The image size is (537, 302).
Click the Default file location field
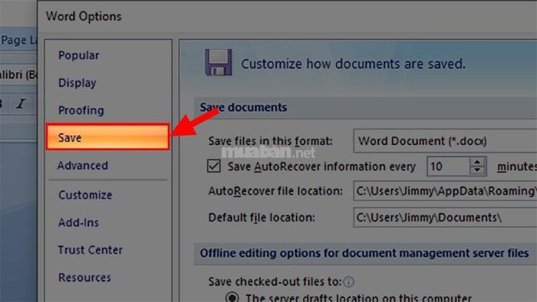pos(445,218)
